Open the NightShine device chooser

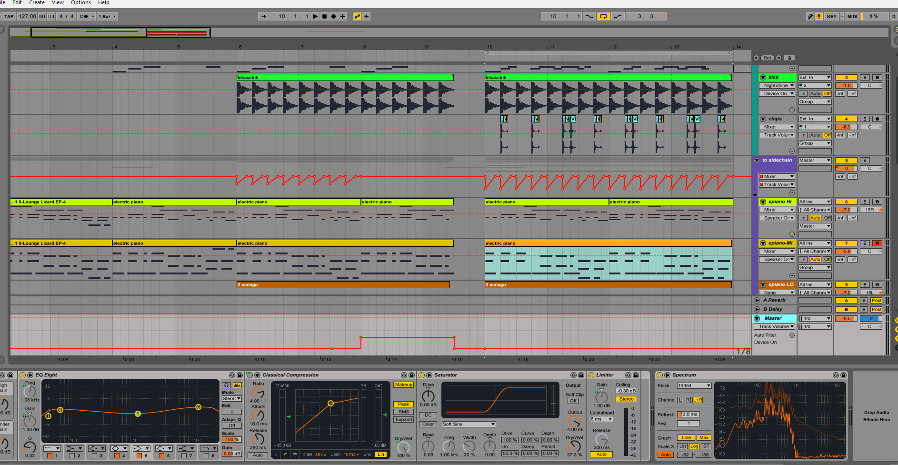[777, 85]
